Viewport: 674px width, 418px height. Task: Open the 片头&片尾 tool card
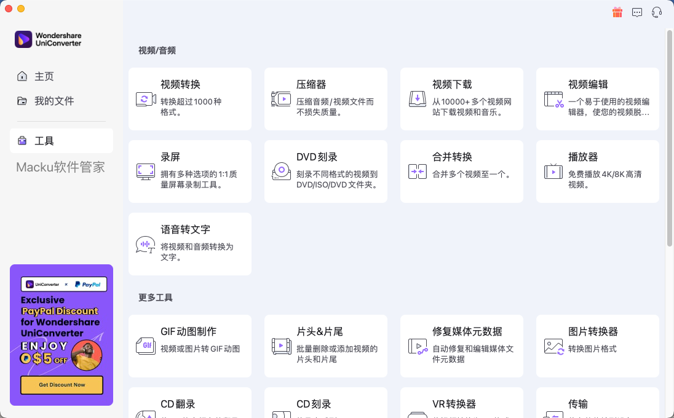click(326, 346)
